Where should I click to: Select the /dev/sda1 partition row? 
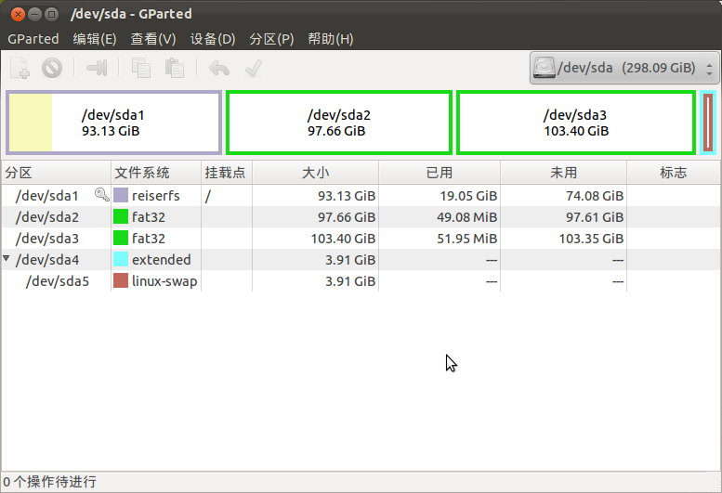361,196
